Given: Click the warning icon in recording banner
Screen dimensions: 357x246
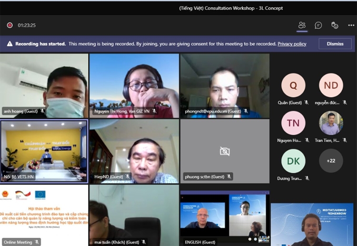Looking at the screenshot, I should coord(10,44).
